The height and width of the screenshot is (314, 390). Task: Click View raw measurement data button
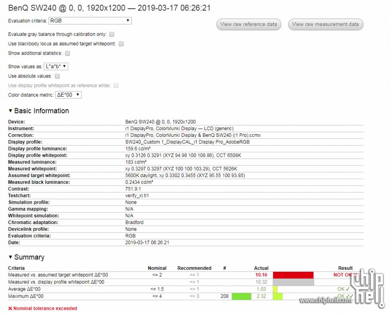pos(326,24)
